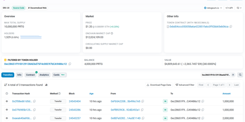
Task: Open transaction hash 0x07f6985b125
Action: point(22,110)
